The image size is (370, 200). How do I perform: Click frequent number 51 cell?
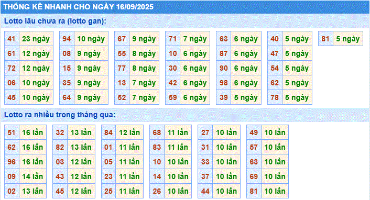12,132
